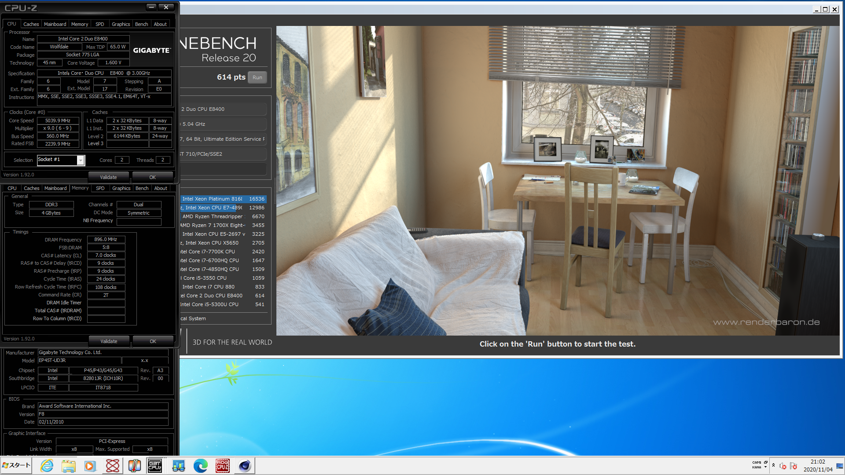Click the Rated FSB 2239.9 MHz value
845x475 pixels.
click(58, 144)
